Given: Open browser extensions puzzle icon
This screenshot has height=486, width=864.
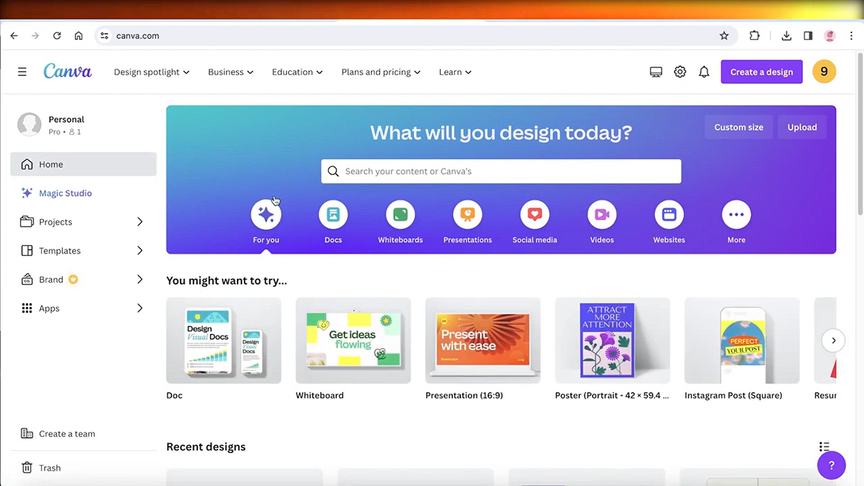Looking at the screenshot, I should [755, 36].
